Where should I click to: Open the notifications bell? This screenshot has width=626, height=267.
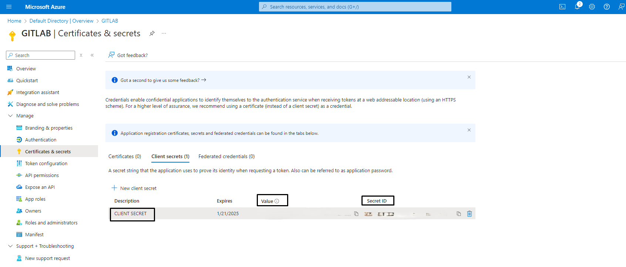(x=577, y=7)
